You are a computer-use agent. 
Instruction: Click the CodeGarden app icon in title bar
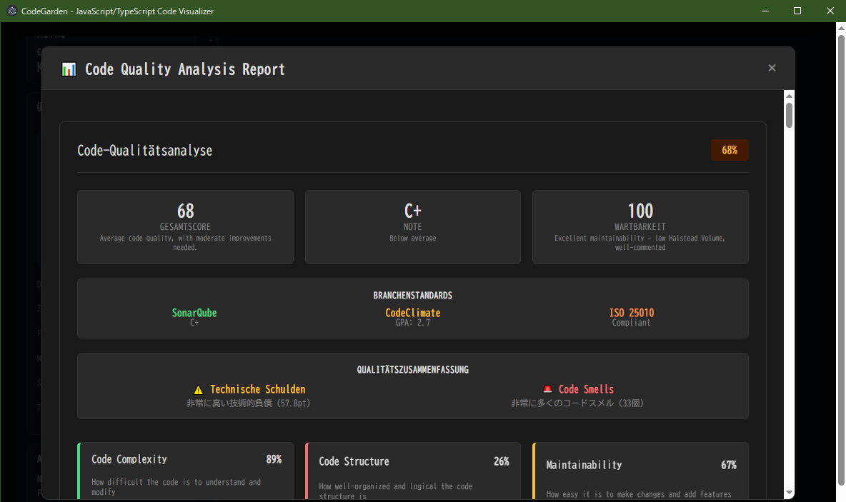pyautogui.click(x=11, y=11)
